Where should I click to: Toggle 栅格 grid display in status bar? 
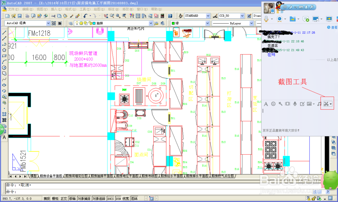pyautogui.click(x=55, y=199)
